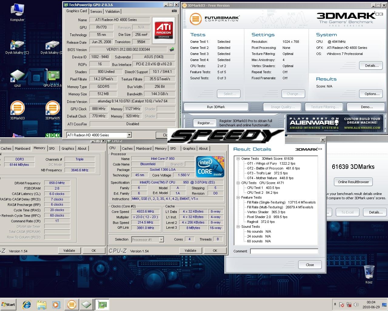Select the Ragtroll result row
Screen dimensions: 388x311
(x=261, y=222)
